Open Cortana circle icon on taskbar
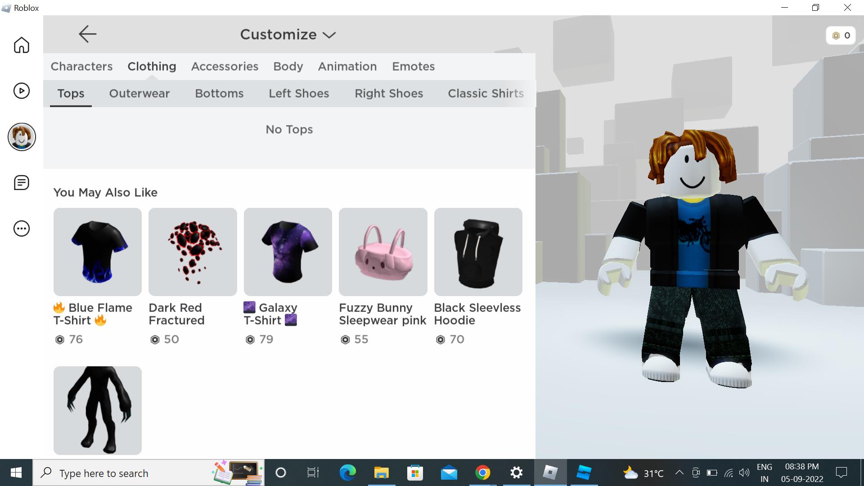The height and width of the screenshot is (486, 864). coord(280,472)
